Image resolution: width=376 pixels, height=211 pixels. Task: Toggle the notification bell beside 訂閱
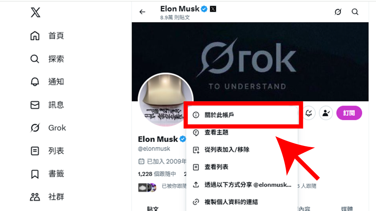309,113
